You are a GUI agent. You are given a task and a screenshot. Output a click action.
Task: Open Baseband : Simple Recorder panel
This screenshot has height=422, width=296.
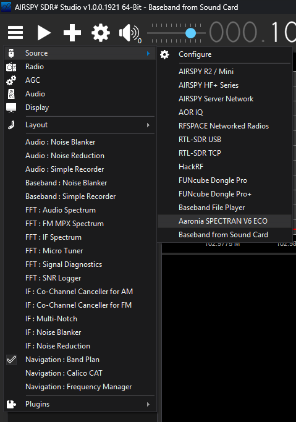click(80, 196)
